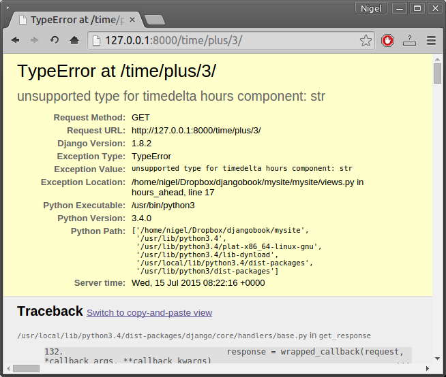This screenshot has width=446, height=377.
Task: Click Switch to copy-and-paste view link
Action: 149,313
